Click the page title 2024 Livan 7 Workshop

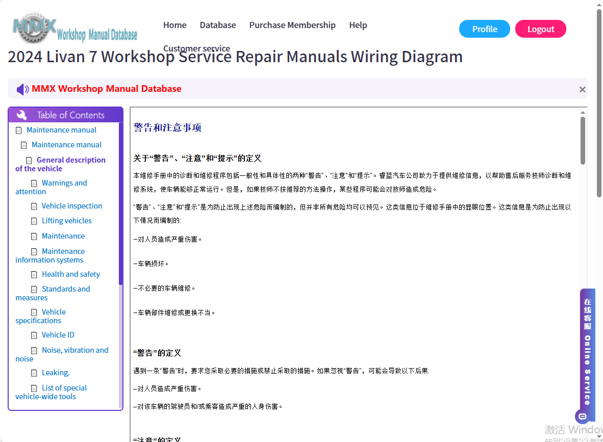pyautogui.click(x=235, y=57)
